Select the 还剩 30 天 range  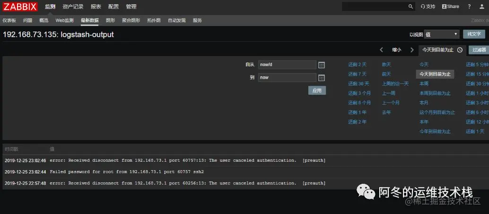pos(358,84)
